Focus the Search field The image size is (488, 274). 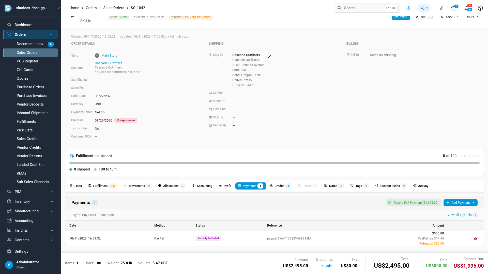pyautogui.click(x=367, y=8)
